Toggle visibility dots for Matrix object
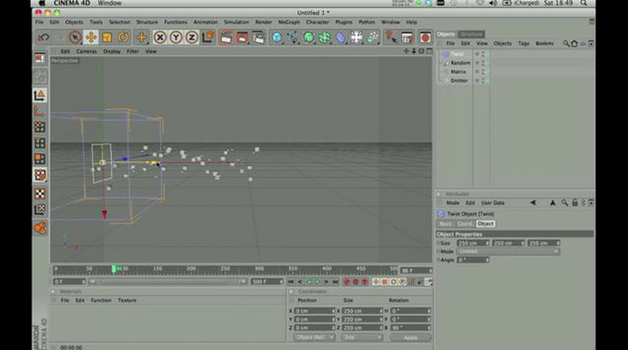Screen dimensions: 628x350 pyautogui.click(x=483, y=72)
